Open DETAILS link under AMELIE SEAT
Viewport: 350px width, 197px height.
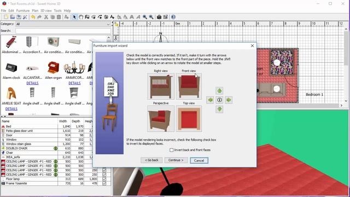11,109
